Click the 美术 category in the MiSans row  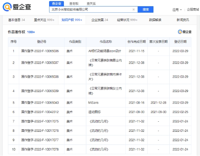(70, 103)
